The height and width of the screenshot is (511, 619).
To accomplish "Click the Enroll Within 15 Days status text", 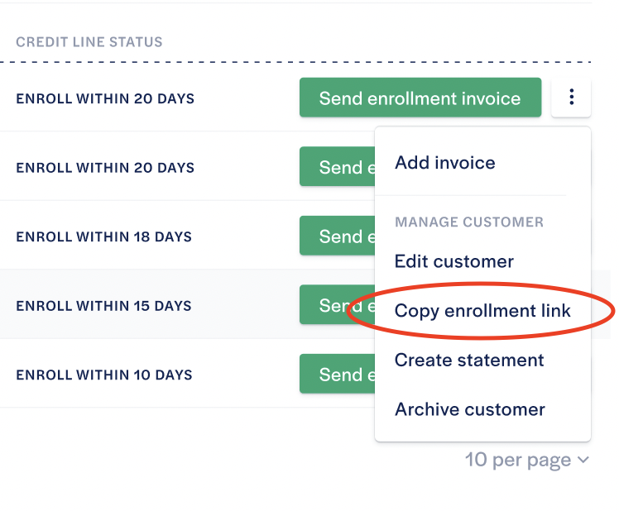I will pos(103,306).
